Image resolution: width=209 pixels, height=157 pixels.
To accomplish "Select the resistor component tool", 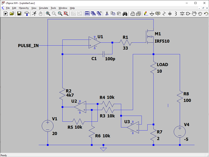I will pos(164,14).
